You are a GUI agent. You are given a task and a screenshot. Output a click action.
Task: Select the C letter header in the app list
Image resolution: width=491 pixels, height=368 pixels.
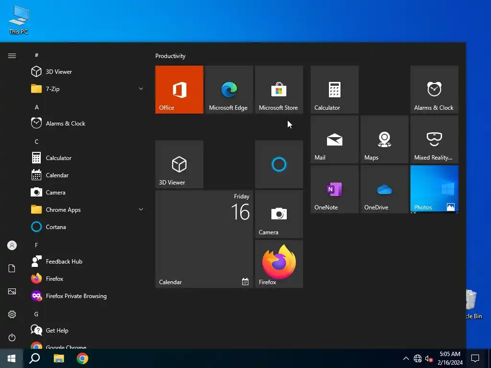tap(36, 142)
